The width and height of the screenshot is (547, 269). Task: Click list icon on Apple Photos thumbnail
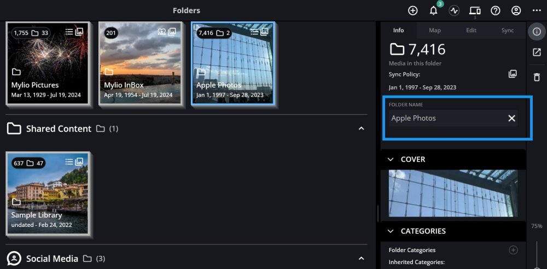tap(254, 32)
